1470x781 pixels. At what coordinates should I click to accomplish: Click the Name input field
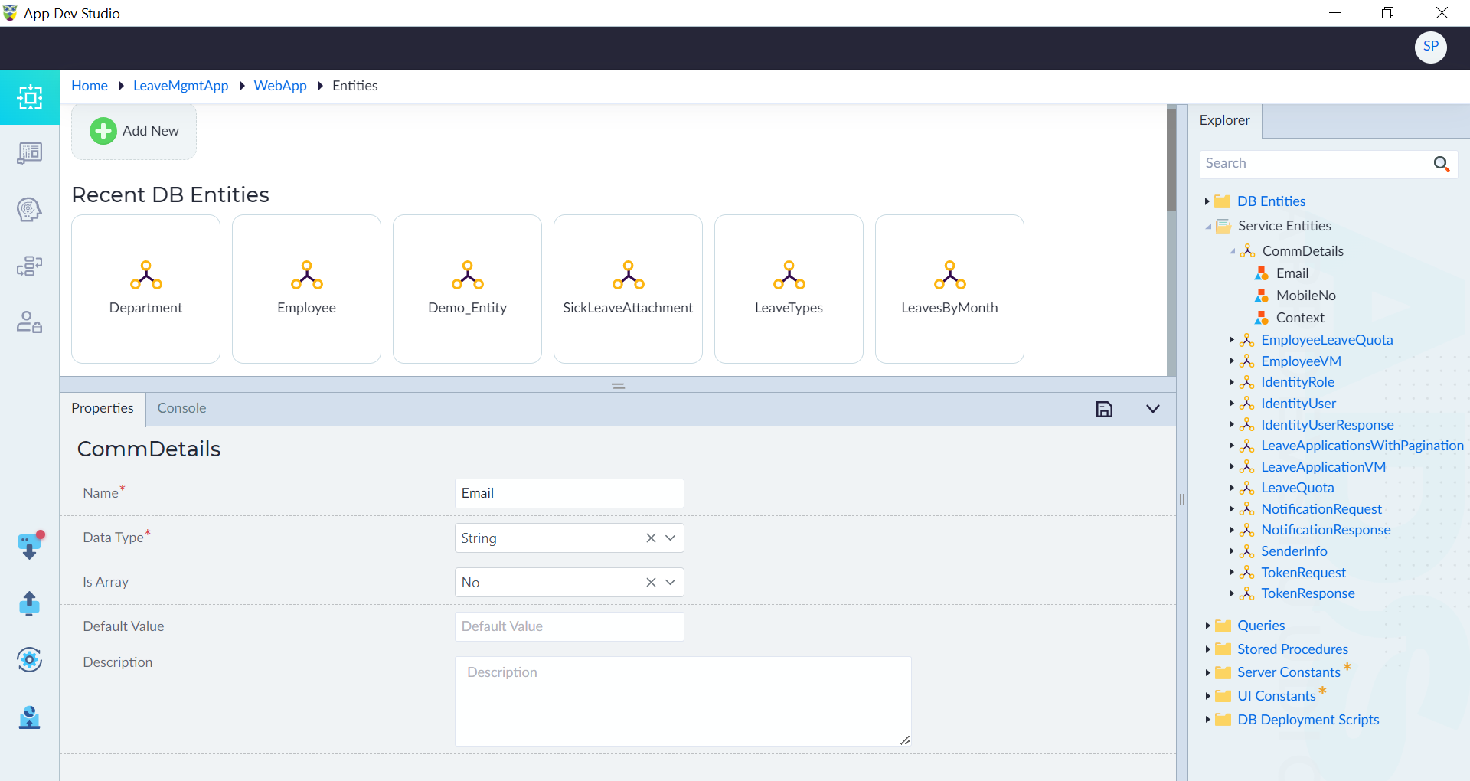(x=569, y=494)
